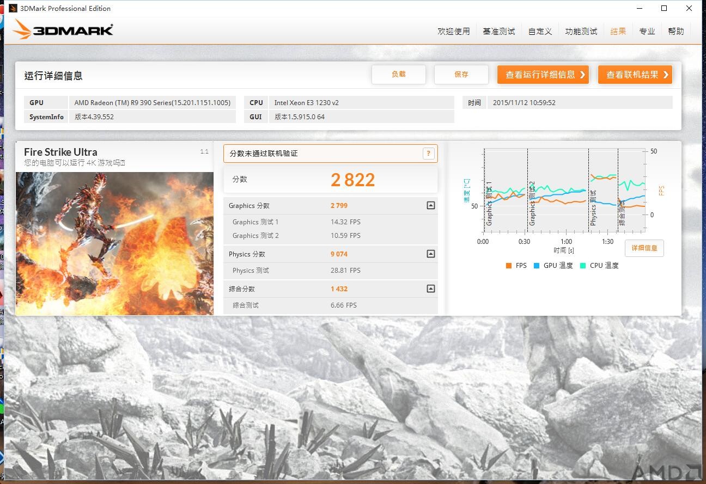This screenshot has width=706, height=484.
Task: Maximize the 3DMark window
Action: click(x=664, y=8)
